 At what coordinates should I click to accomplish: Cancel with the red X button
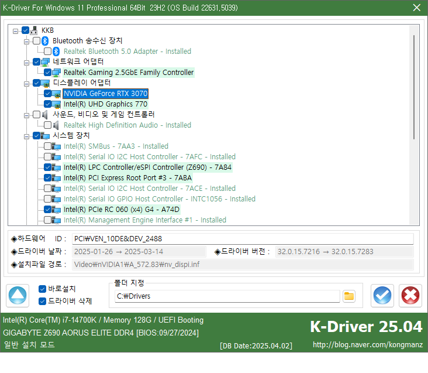pyautogui.click(x=410, y=295)
